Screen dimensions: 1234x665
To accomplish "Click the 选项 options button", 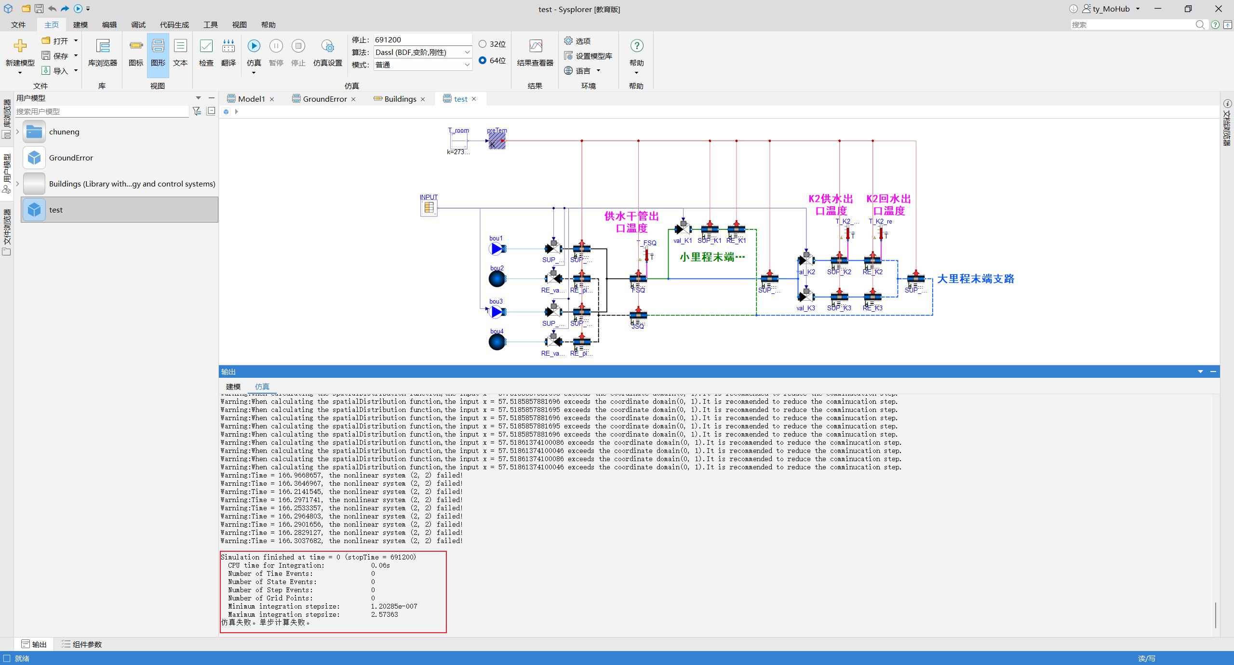I will click(x=577, y=41).
